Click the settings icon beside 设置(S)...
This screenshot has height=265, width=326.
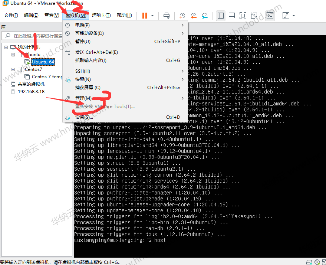pyautogui.click(x=67, y=117)
